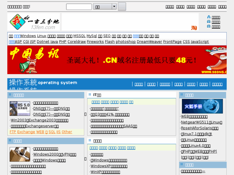Open the photoshop category link
Image resolution: width=234 pixels, height=175 pixels.
(x=126, y=42)
